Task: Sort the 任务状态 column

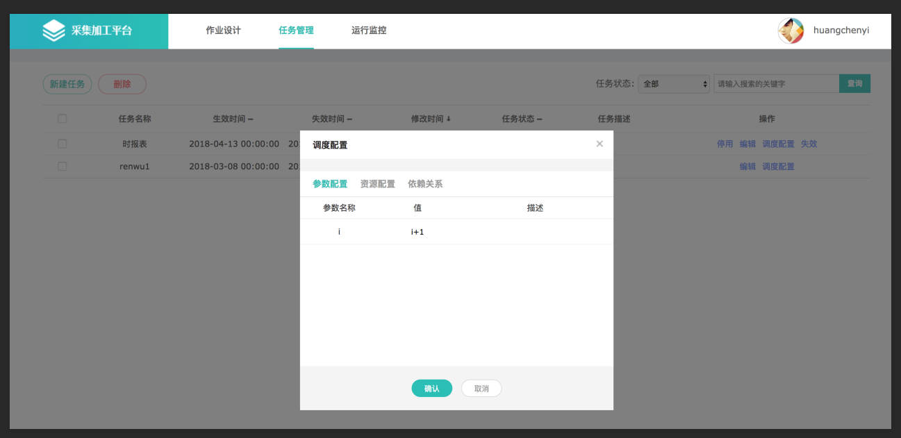Action: coord(539,119)
